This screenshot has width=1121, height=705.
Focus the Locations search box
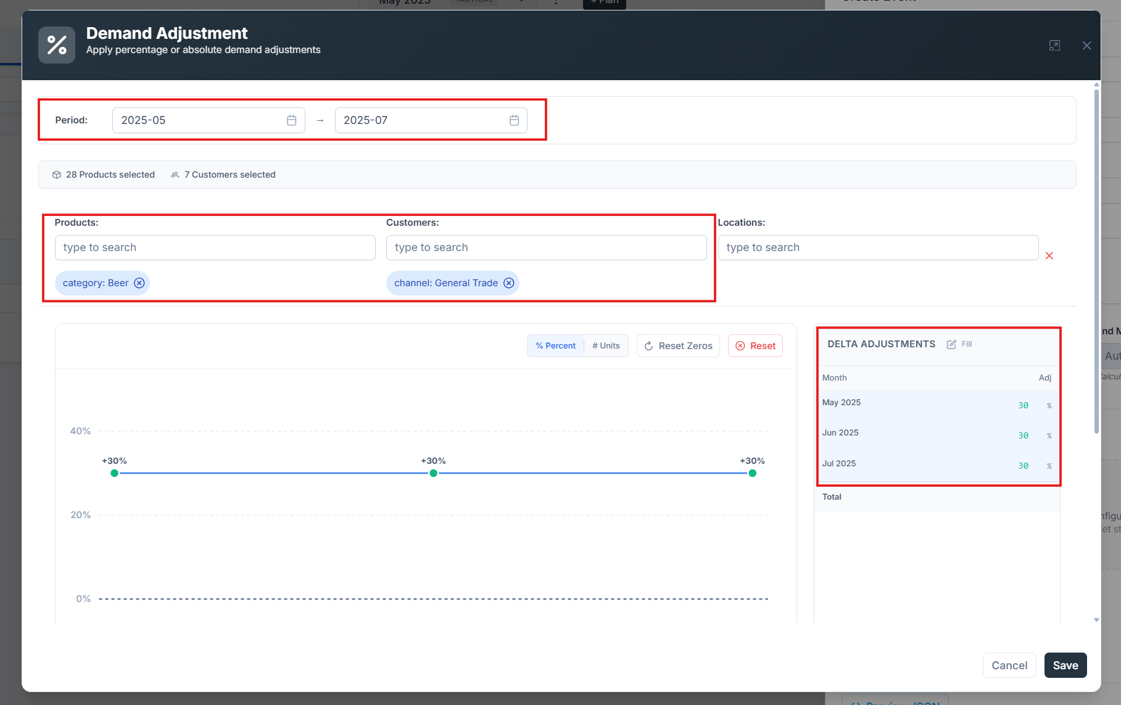tap(878, 247)
